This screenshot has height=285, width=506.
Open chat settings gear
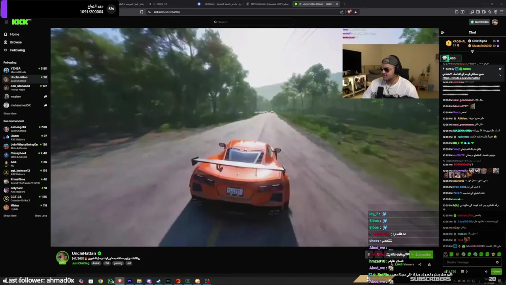click(x=486, y=272)
